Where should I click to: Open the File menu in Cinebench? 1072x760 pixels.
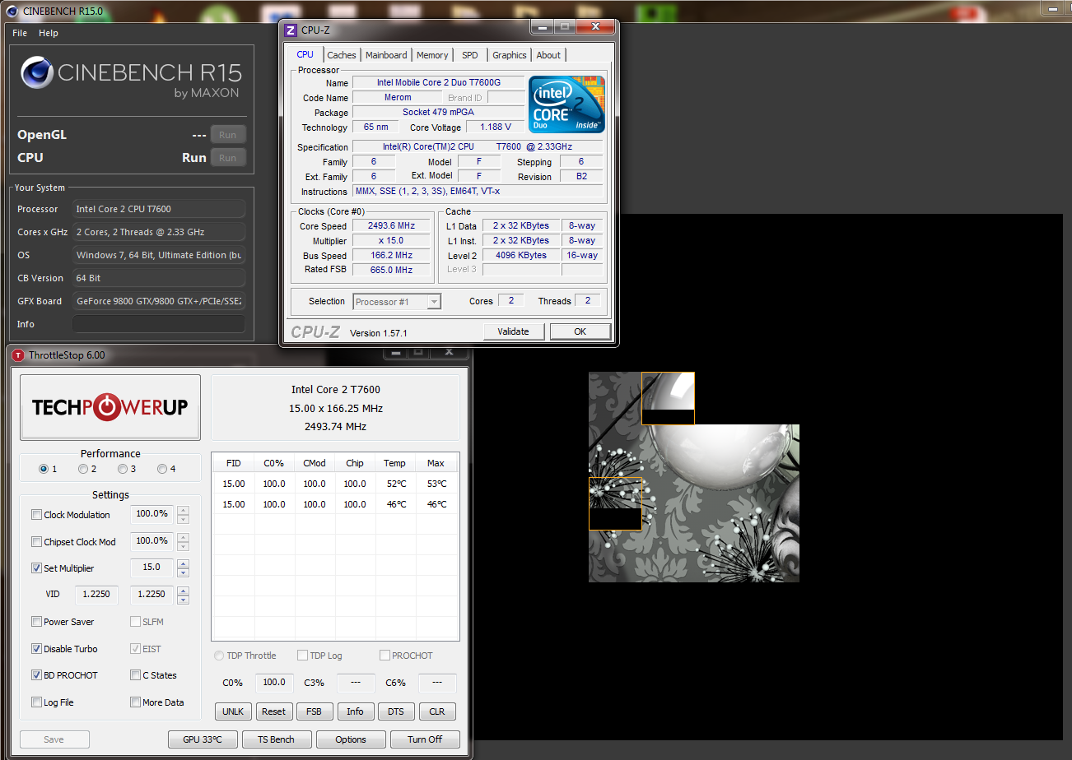click(x=20, y=33)
